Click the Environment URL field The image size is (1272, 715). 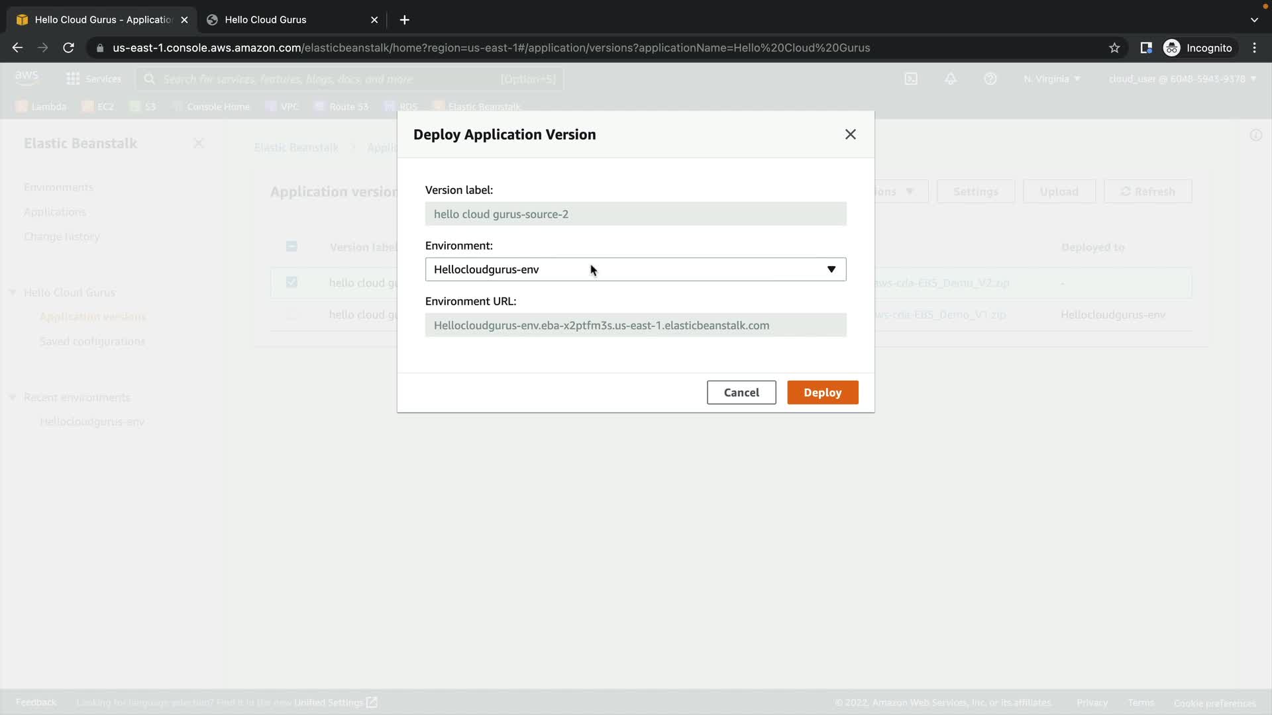(635, 325)
